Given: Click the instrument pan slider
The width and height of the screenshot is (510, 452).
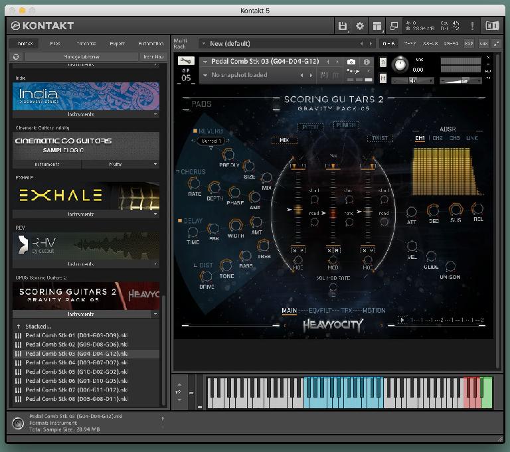Looking at the screenshot, I should [412, 81].
